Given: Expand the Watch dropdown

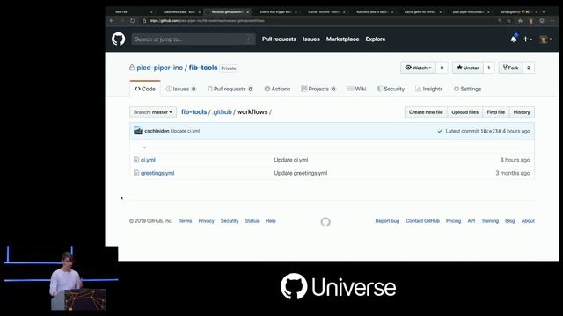Looking at the screenshot, I should (x=418, y=68).
